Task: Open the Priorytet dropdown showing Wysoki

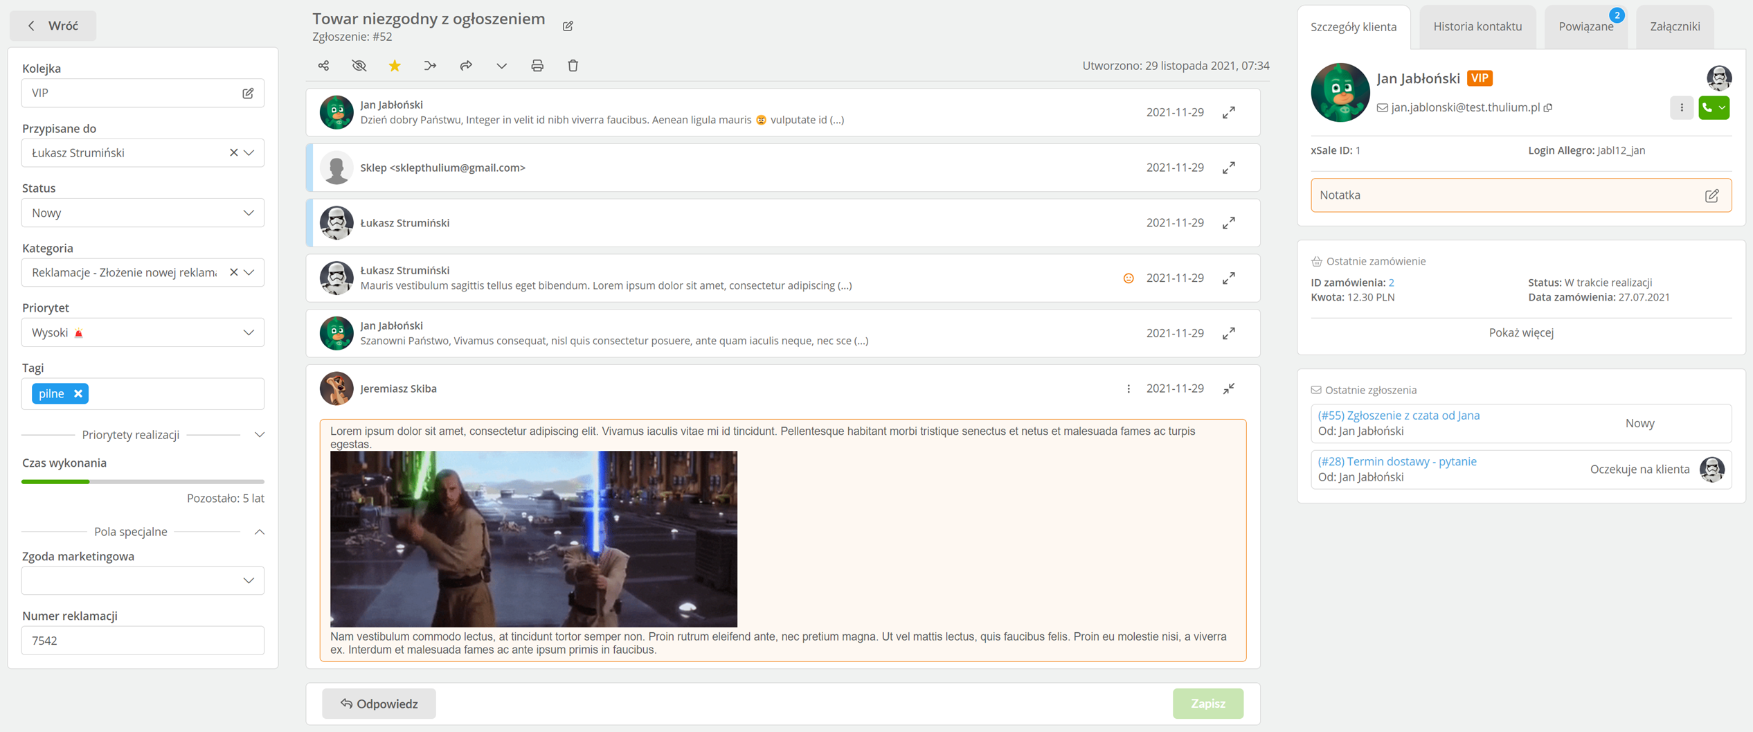Action: pyautogui.click(x=143, y=332)
